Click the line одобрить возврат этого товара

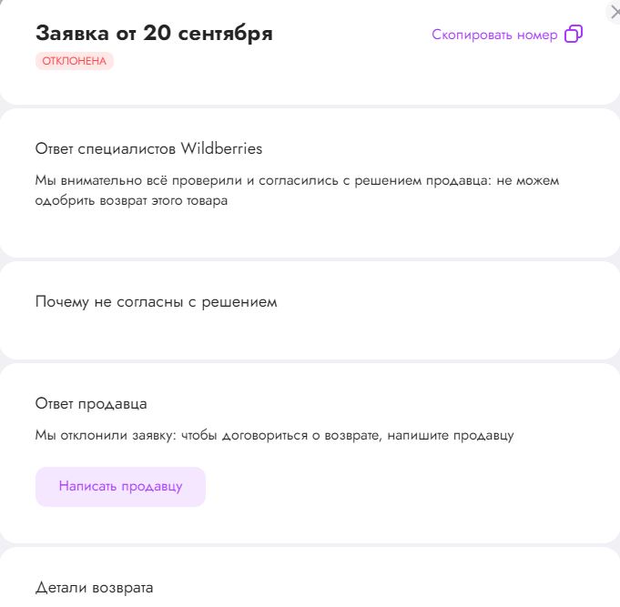(x=131, y=201)
